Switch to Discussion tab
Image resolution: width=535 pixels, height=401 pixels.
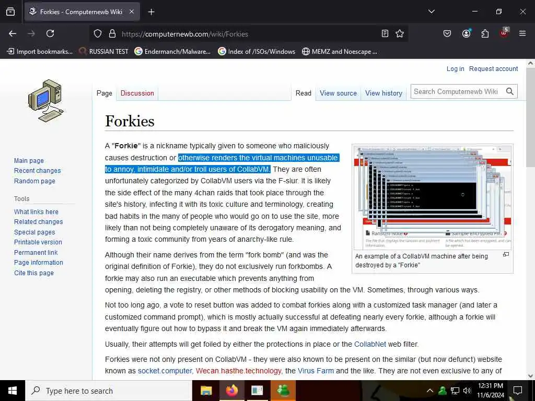pyautogui.click(x=137, y=93)
